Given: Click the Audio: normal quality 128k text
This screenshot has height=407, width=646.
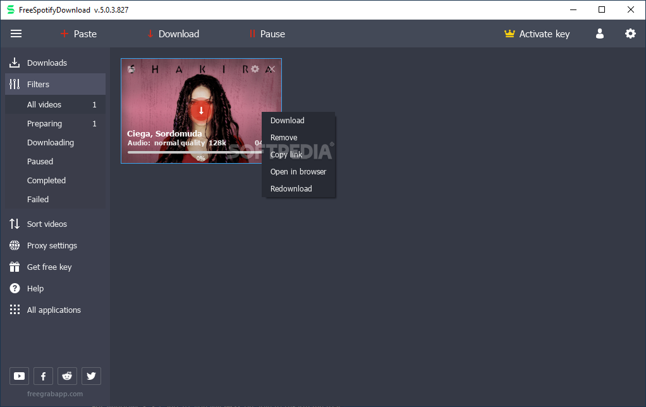Looking at the screenshot, I should tap(176, 143).
